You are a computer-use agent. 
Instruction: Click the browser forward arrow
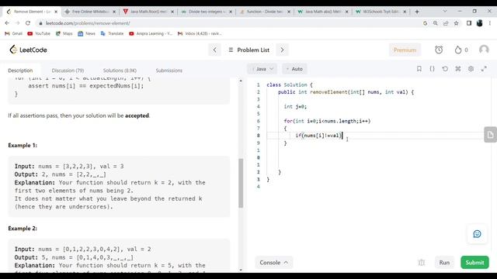point(17,23)
